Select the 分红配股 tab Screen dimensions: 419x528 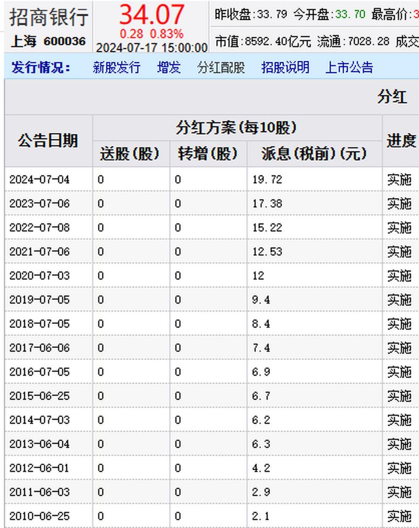(x=221, y=68)
